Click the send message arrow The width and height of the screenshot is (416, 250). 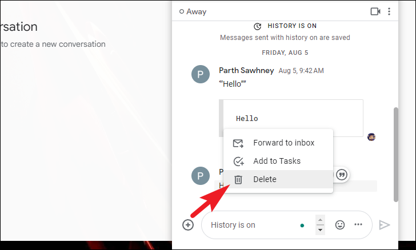pyautogui.click(x=384, y=225)
